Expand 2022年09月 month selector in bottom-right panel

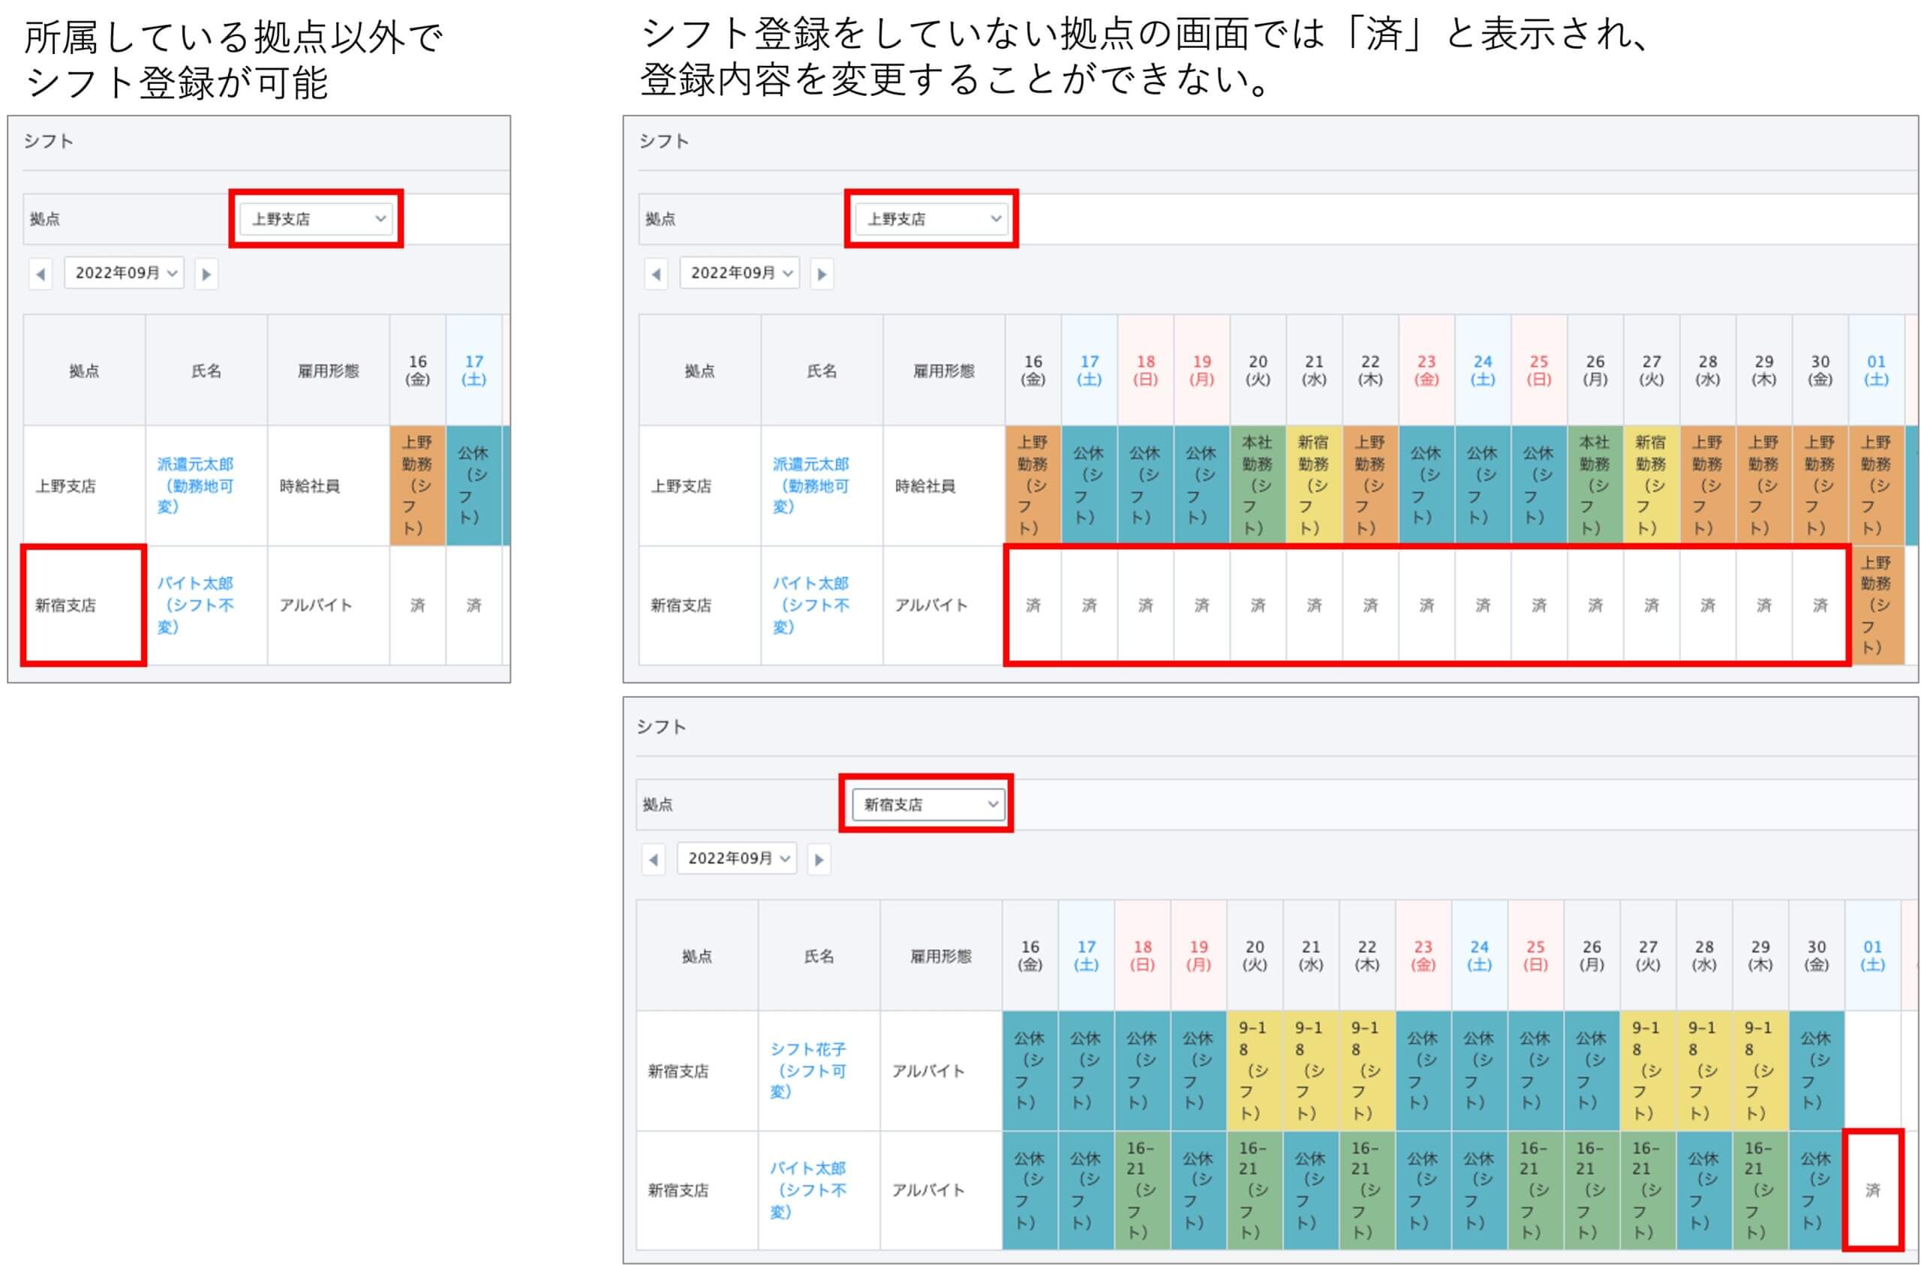click(x=738, y=858)
